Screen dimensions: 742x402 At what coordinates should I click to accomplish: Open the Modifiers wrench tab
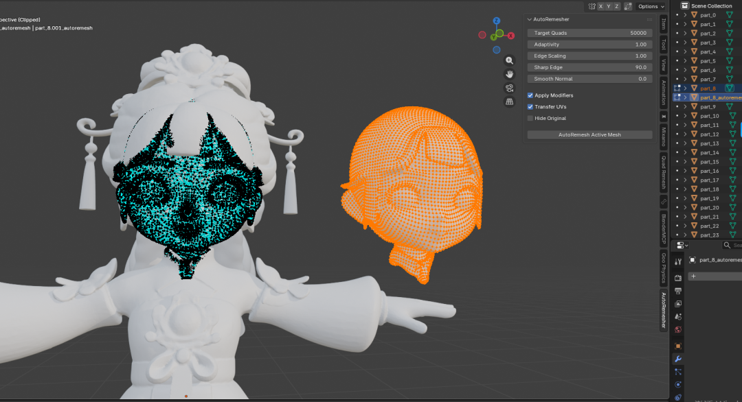click(x=677, y=359)
